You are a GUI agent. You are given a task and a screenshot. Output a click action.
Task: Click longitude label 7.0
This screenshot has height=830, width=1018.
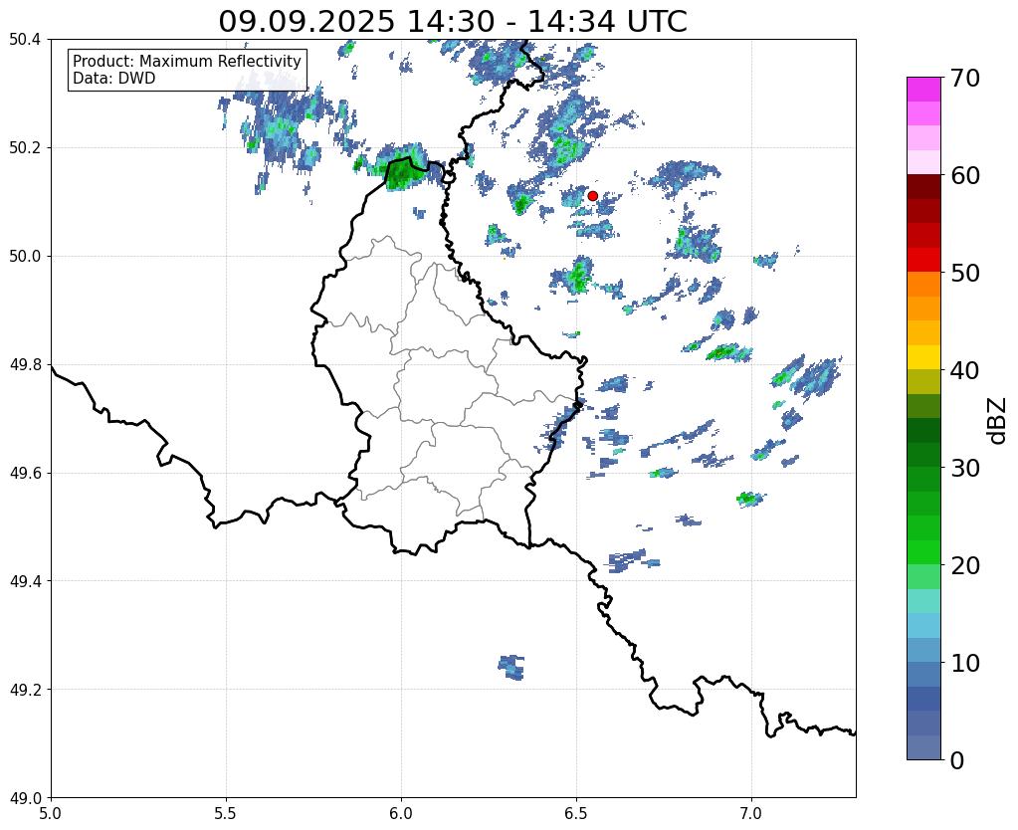[751, 813]
